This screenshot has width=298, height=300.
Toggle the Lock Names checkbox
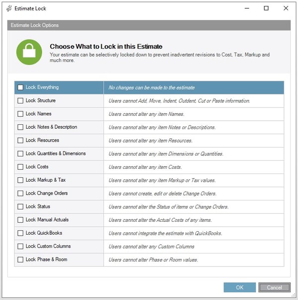tap(20, 114)
